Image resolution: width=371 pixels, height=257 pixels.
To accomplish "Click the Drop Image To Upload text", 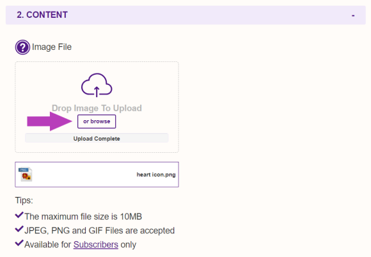I will [x=97, y=108].
